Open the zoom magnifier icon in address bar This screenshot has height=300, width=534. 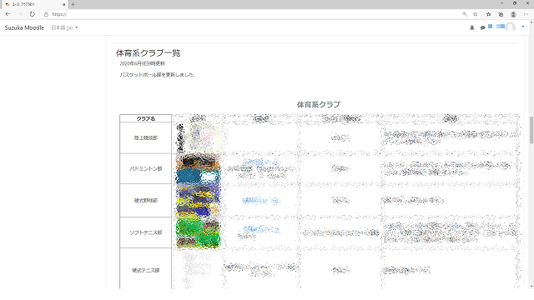pos(465,14)
